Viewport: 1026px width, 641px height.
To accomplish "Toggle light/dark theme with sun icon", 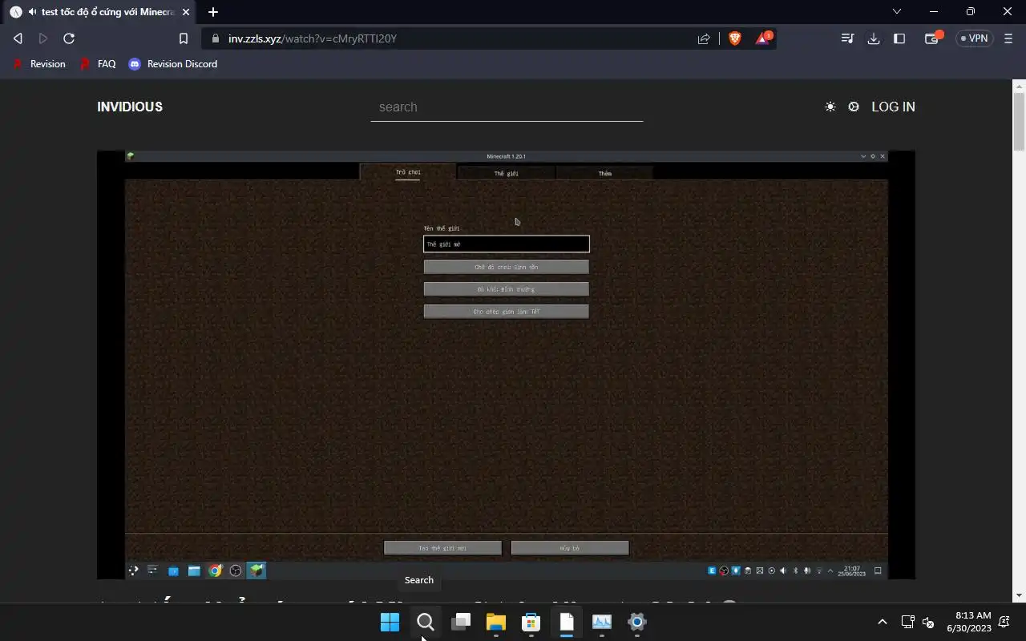I will pyautogui.click(x=830, y=107).
